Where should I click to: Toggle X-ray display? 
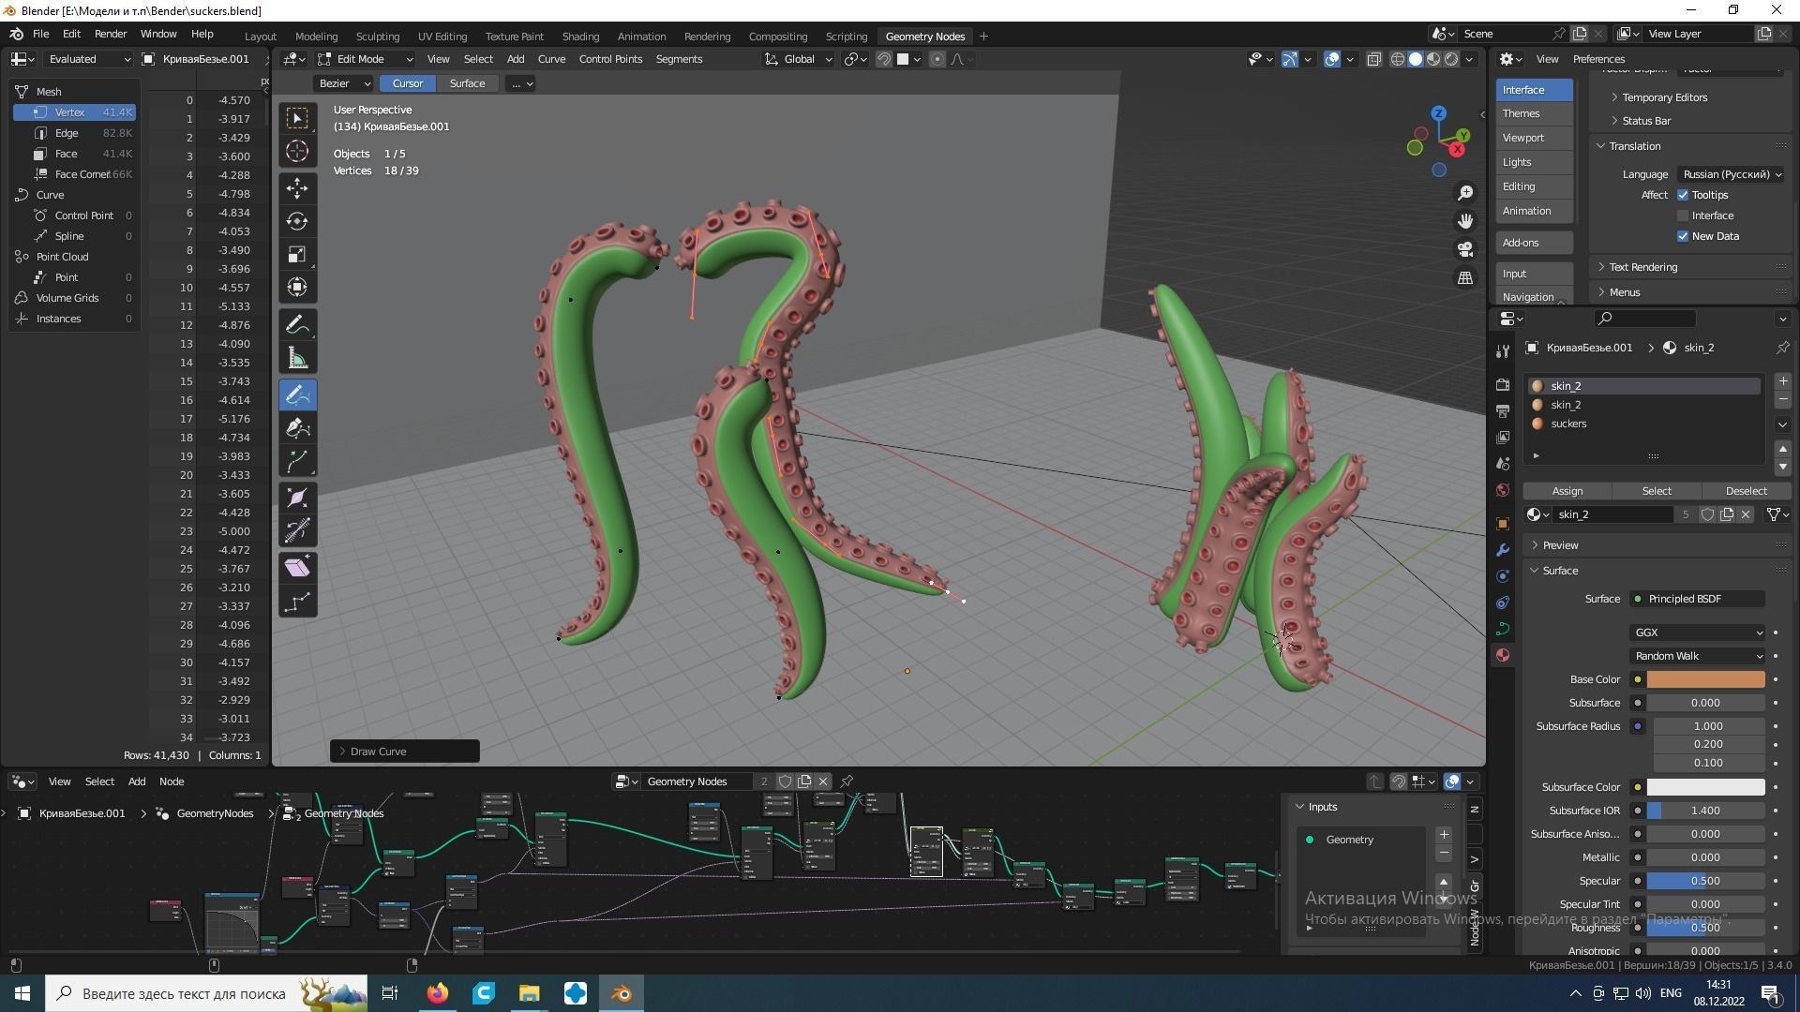tap(1374, 59)
